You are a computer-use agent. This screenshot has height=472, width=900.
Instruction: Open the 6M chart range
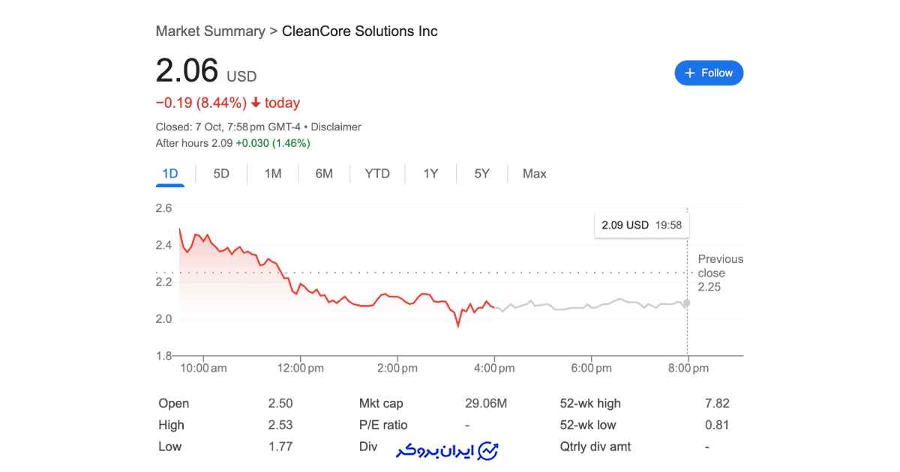[x=324, y=174]
